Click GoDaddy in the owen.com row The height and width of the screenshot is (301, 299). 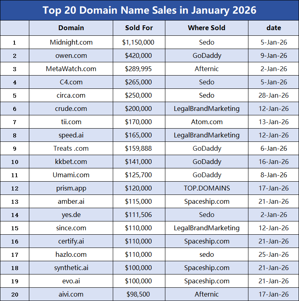[x=207, y=55]
